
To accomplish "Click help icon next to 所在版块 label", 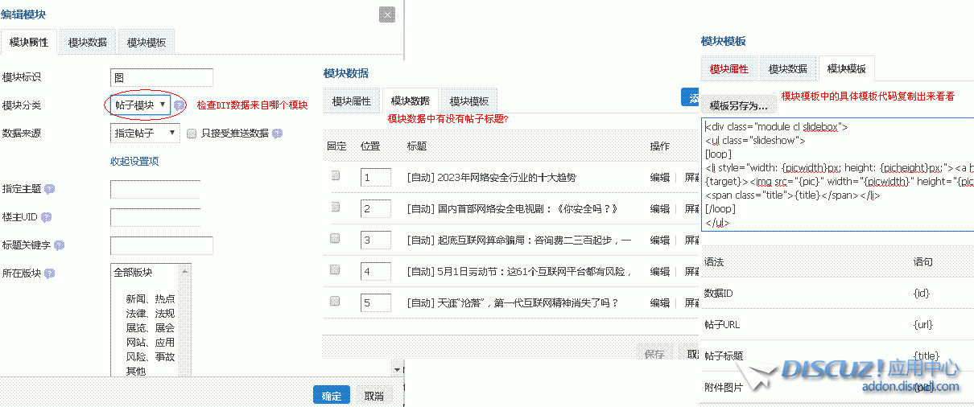I will [50, 273].
